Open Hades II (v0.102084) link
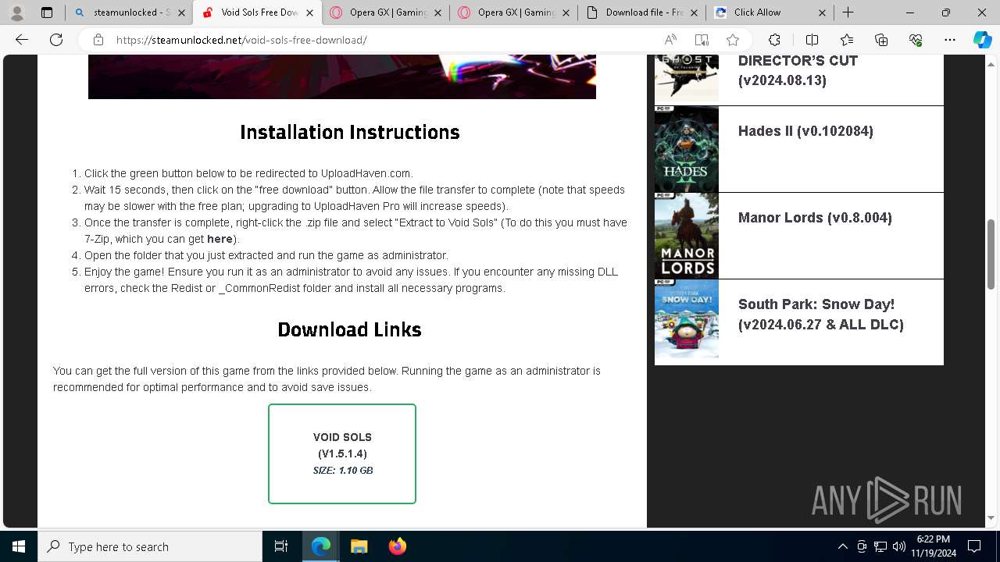This screenshot has width=1000, height=562. click(805, 131)
